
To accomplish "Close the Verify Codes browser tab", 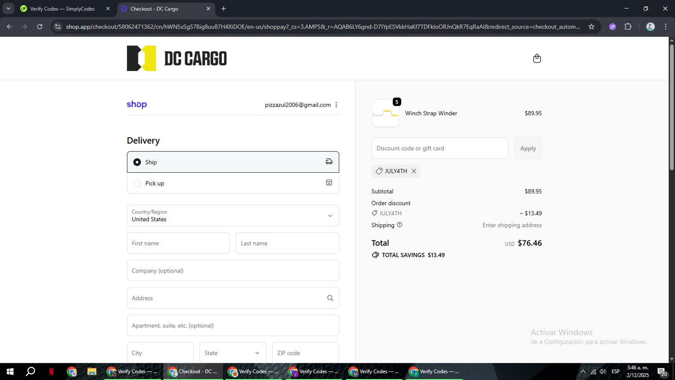I will point(108,9).
